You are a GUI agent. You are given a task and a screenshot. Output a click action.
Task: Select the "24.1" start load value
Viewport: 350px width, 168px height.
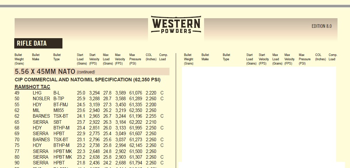pos(81,116)
